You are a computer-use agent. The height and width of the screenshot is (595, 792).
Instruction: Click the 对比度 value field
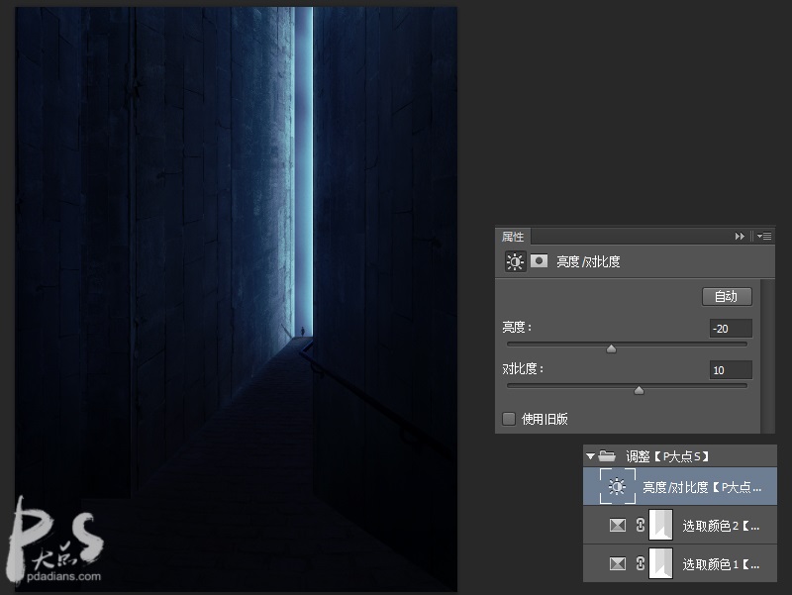[731, 369]
